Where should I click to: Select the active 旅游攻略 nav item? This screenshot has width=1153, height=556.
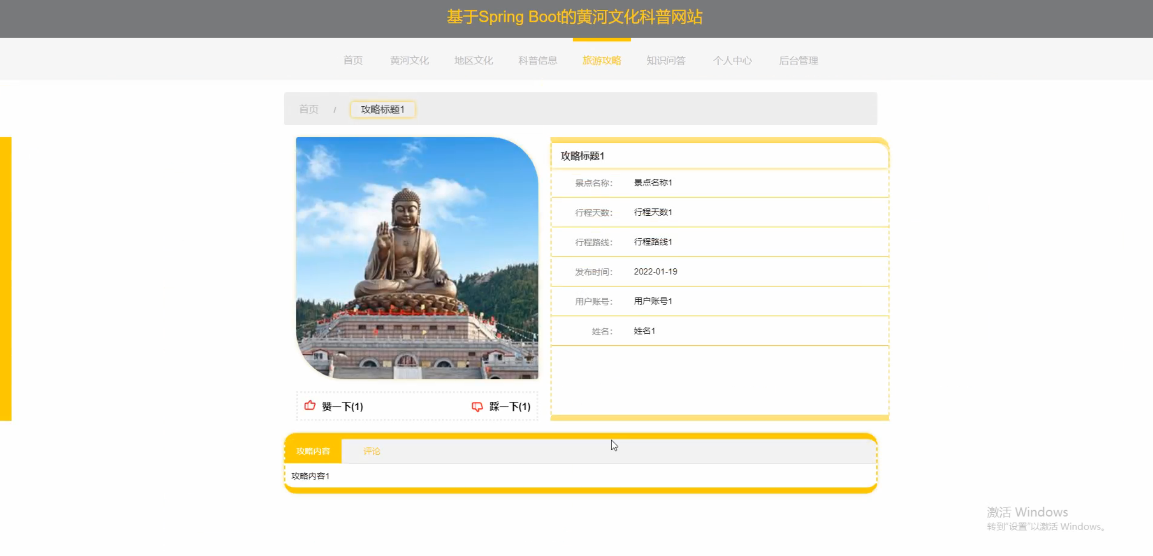coord(602,60)
